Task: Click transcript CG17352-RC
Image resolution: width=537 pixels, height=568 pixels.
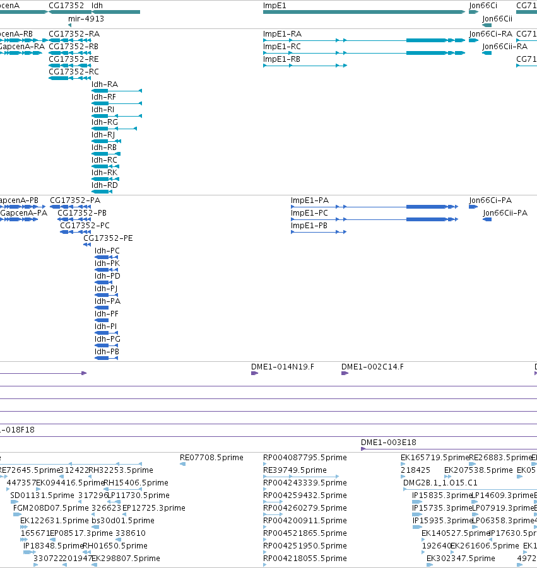Action: click(x=74, y=72)
